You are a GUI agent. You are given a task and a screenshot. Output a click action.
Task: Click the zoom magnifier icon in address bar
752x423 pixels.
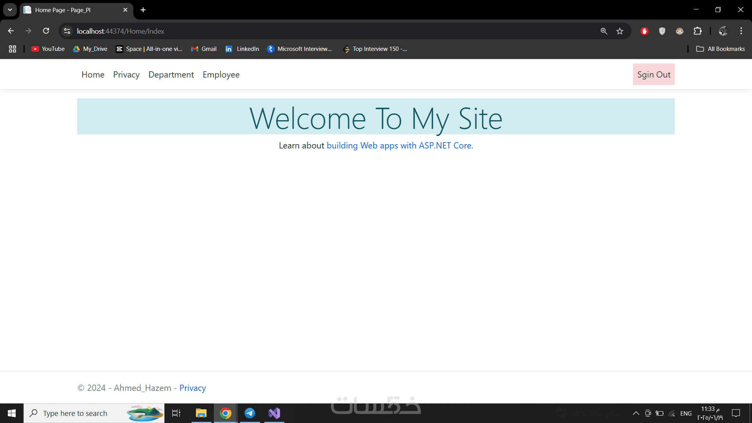tap(604, 31)
